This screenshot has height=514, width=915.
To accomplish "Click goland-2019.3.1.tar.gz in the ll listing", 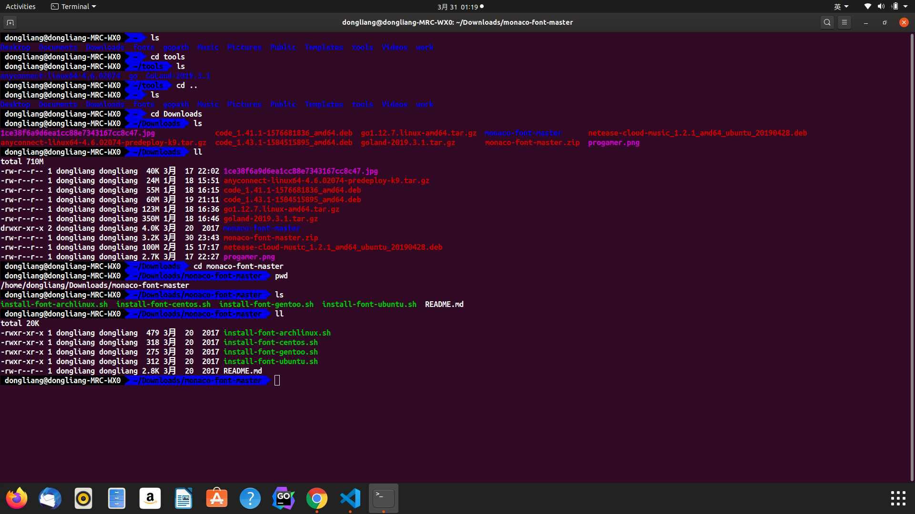I will coord(271,218).
